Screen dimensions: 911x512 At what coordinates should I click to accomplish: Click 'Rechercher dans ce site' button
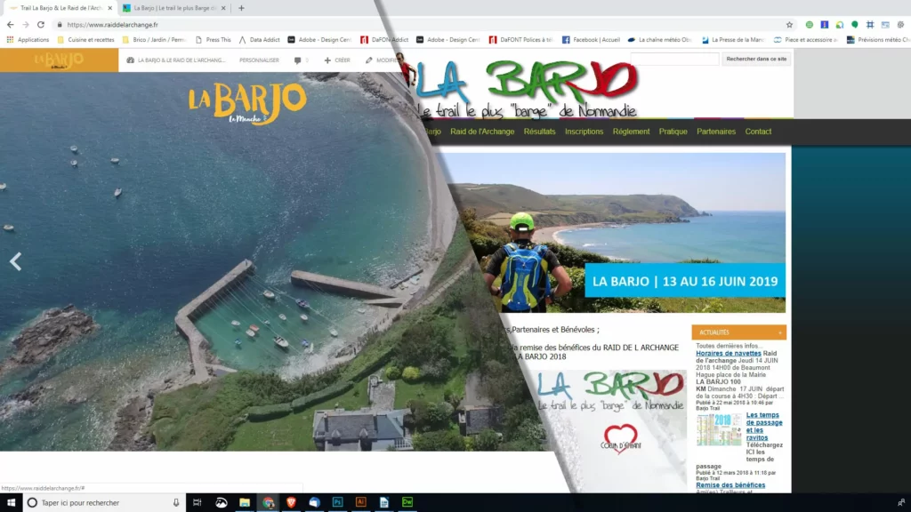[756, 59]
